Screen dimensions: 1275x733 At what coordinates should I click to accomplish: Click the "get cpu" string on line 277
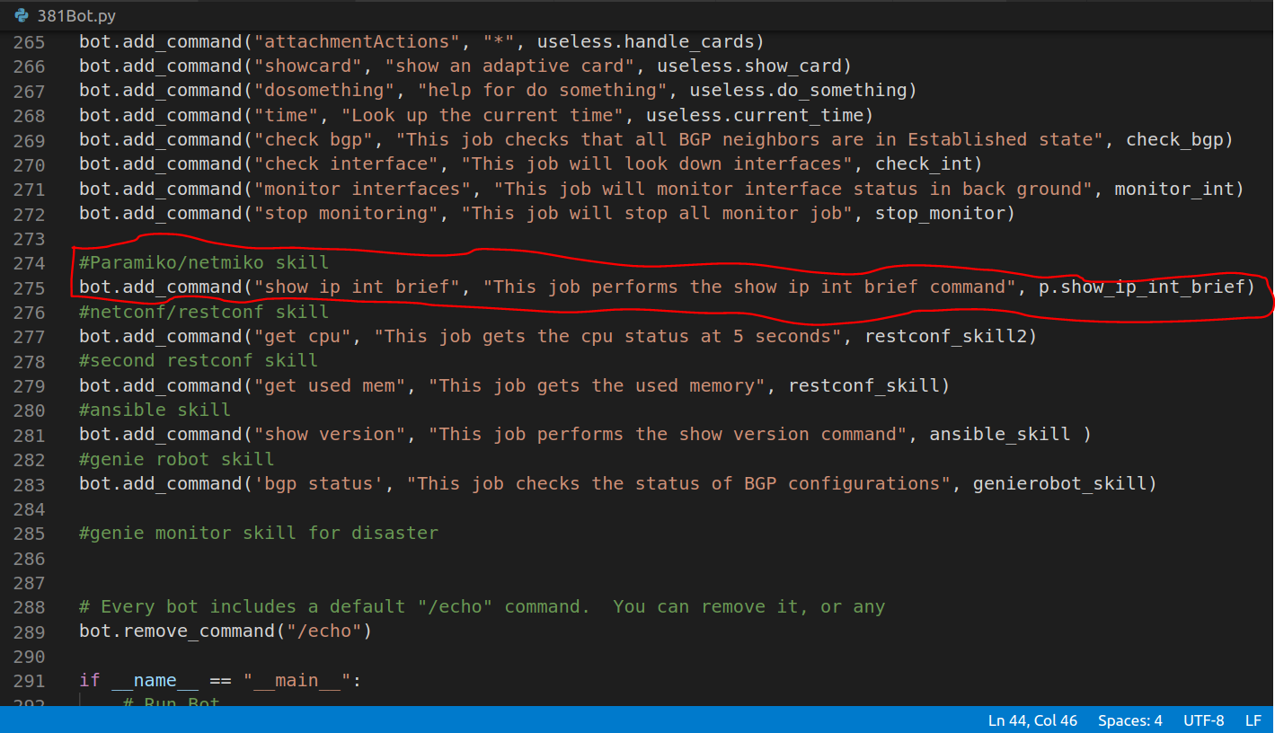303,336
